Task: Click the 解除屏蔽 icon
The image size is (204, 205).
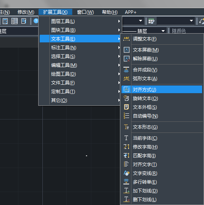Action: tap(126, 58)
